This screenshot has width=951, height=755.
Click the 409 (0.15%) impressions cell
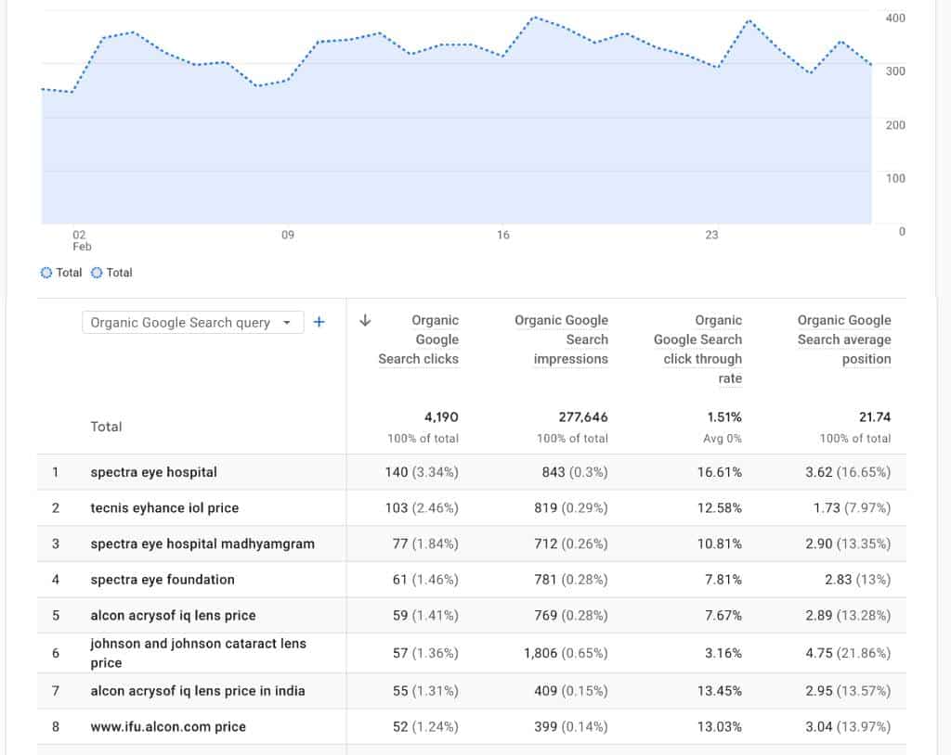(571, 691)
